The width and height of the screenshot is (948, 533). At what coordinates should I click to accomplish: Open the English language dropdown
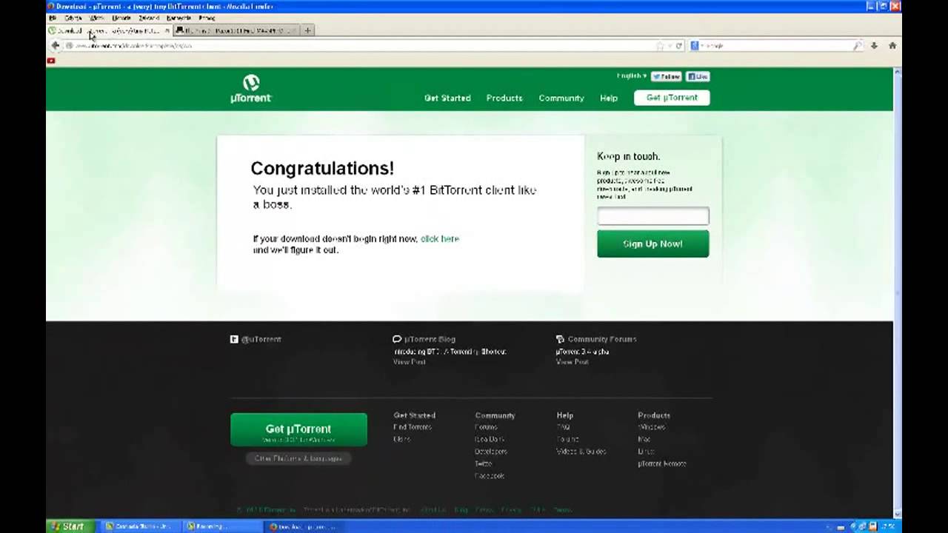pos(632,76)
